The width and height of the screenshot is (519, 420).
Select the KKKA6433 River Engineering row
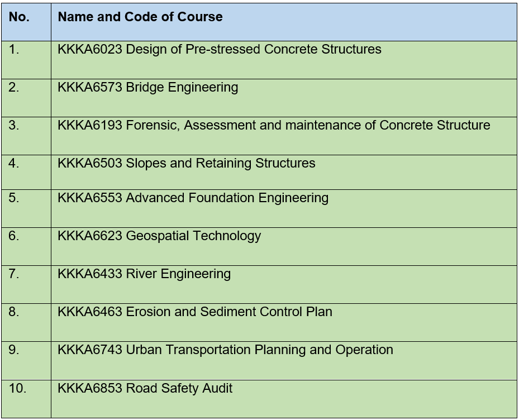click(144, 274)
